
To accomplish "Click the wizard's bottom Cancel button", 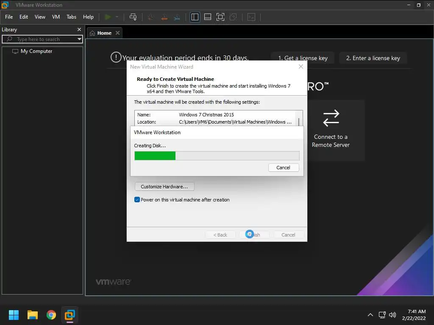I will point(288,234).
